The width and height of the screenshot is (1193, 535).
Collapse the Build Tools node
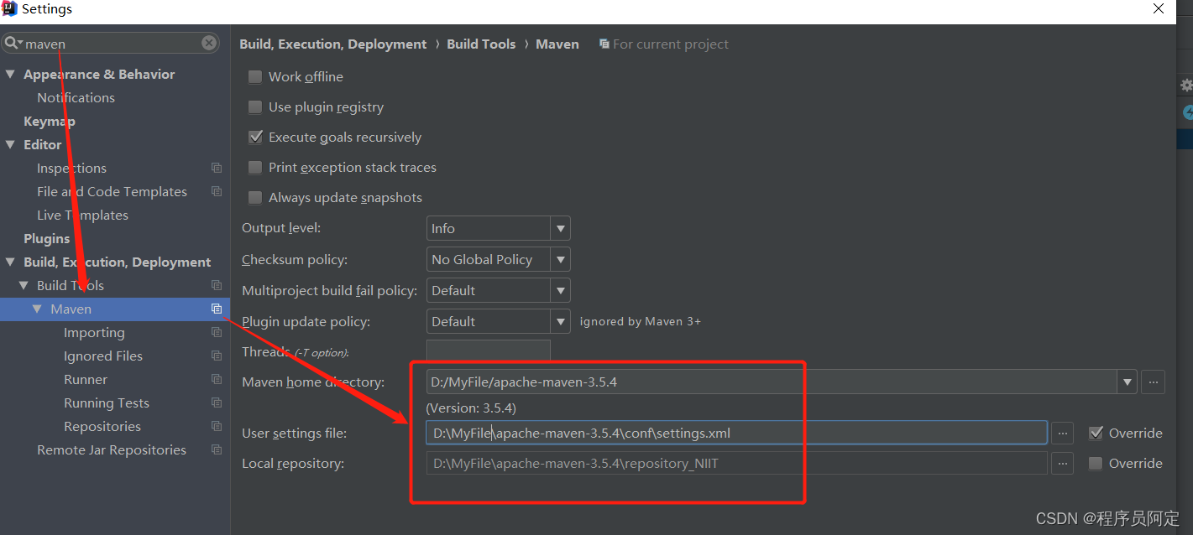tap(24, 285)
